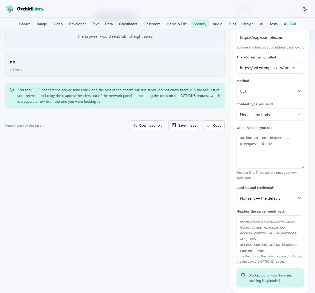Open the Method dropdown showing GET
This screenshot has height=293, width=315.
click(270, 91)
